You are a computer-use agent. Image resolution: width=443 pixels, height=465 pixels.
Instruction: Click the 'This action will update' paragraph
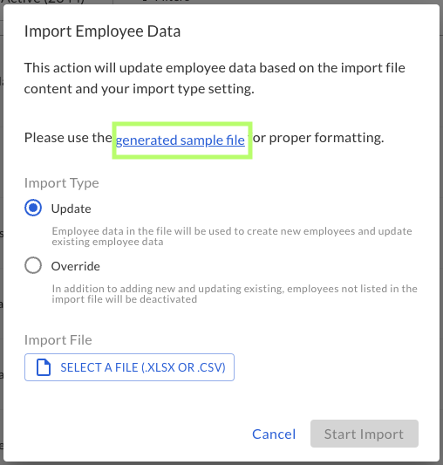(215, 79)
